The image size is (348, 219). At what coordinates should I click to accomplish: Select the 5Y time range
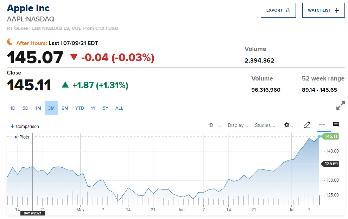click(106, 108)
